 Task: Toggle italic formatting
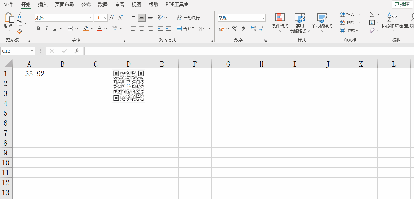(46, 28)
